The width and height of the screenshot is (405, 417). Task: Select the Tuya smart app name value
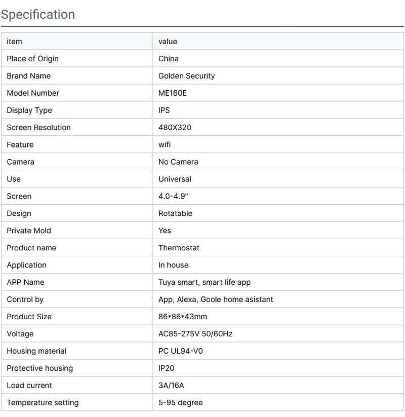pos(205,282)
